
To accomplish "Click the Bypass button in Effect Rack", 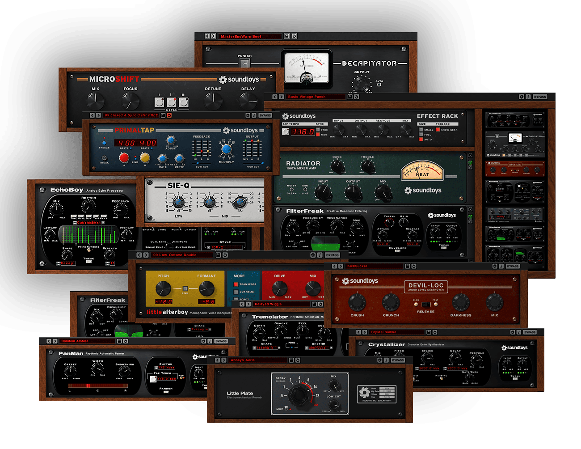I will click(540, 97).
